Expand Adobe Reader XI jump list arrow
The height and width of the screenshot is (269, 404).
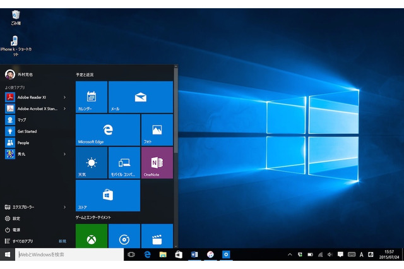[64, 97]
